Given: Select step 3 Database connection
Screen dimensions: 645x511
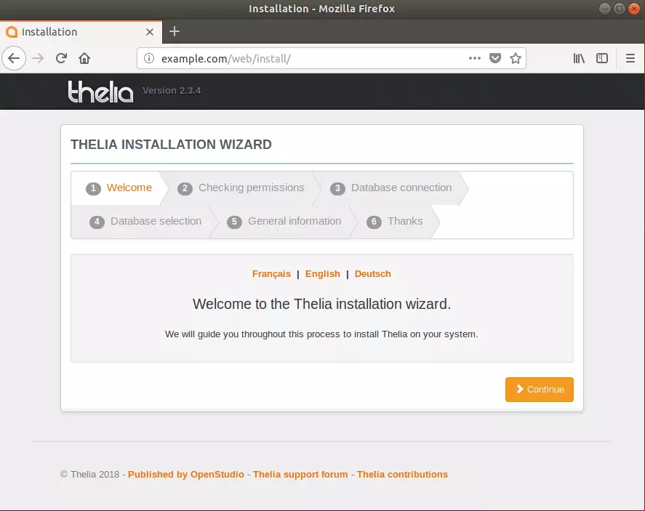Looking at the screenshot, I should [390, 188].
